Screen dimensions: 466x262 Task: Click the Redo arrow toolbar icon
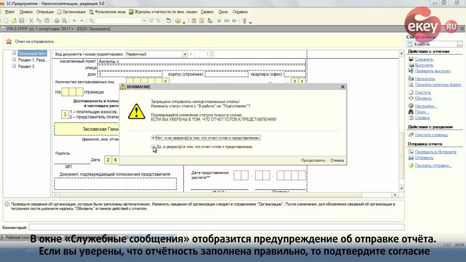(82, 21)
